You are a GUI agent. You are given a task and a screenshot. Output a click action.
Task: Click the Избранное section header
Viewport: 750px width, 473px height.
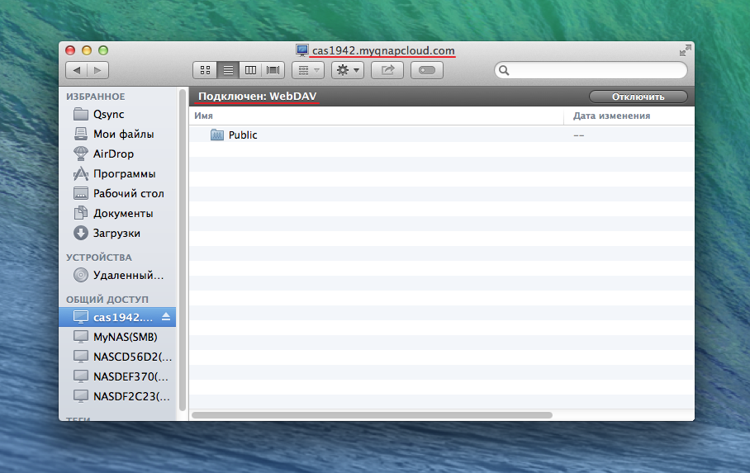[96, 97]
